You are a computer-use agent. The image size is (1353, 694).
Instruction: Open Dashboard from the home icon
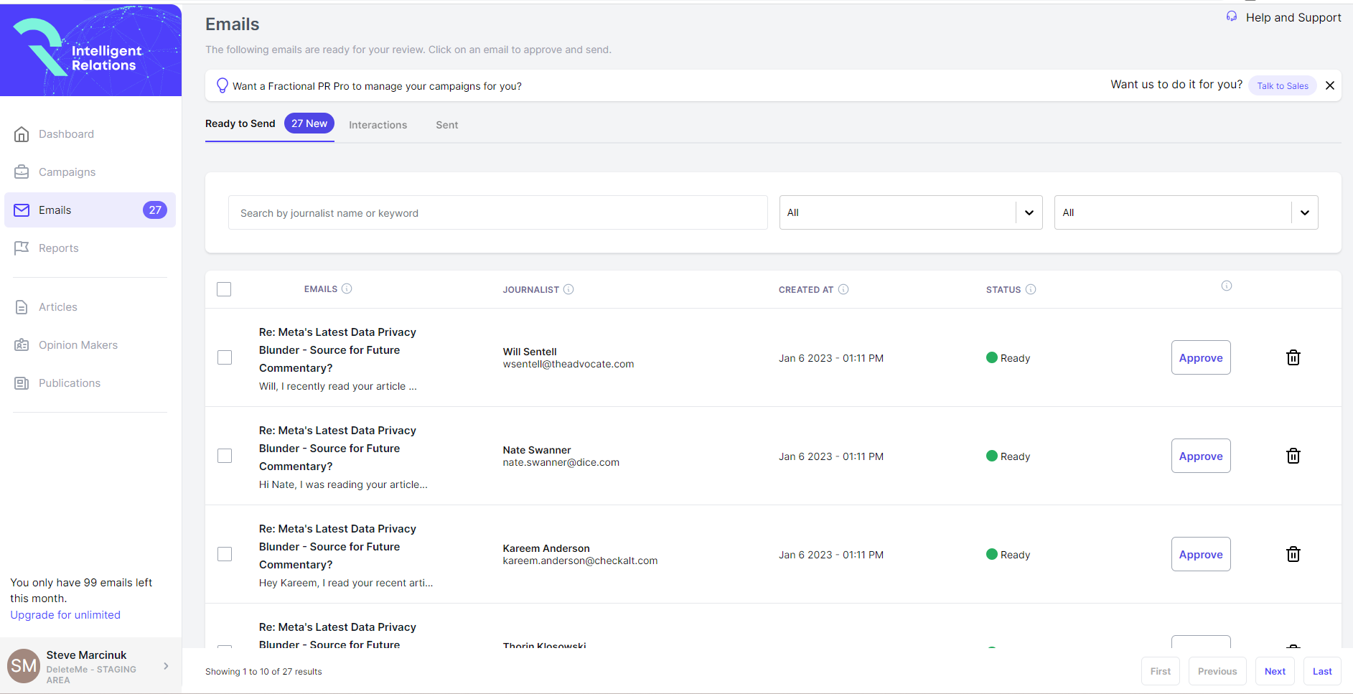pyautogui.click(x=22, y=134)
